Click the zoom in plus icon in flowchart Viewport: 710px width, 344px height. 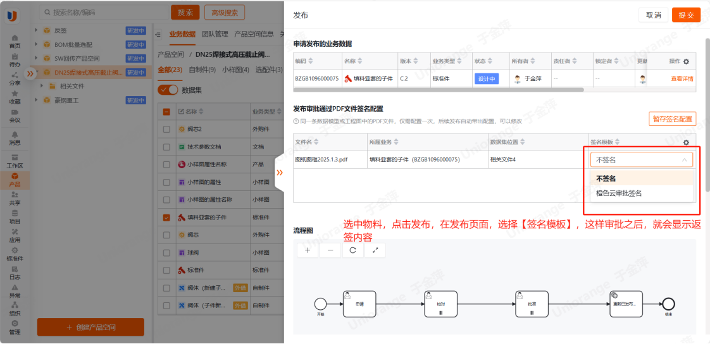pos(308,250)
